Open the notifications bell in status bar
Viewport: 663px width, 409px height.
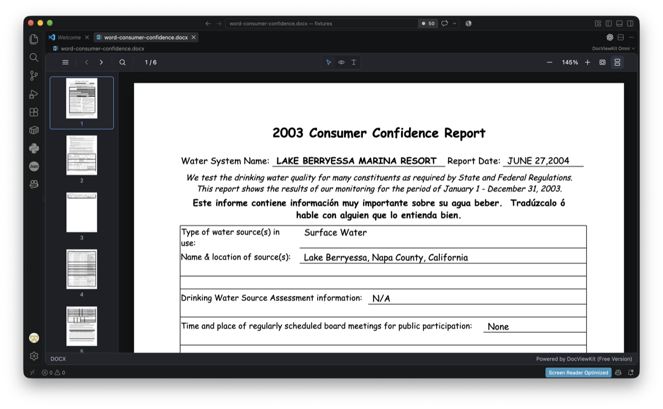[x=630, y=373]
